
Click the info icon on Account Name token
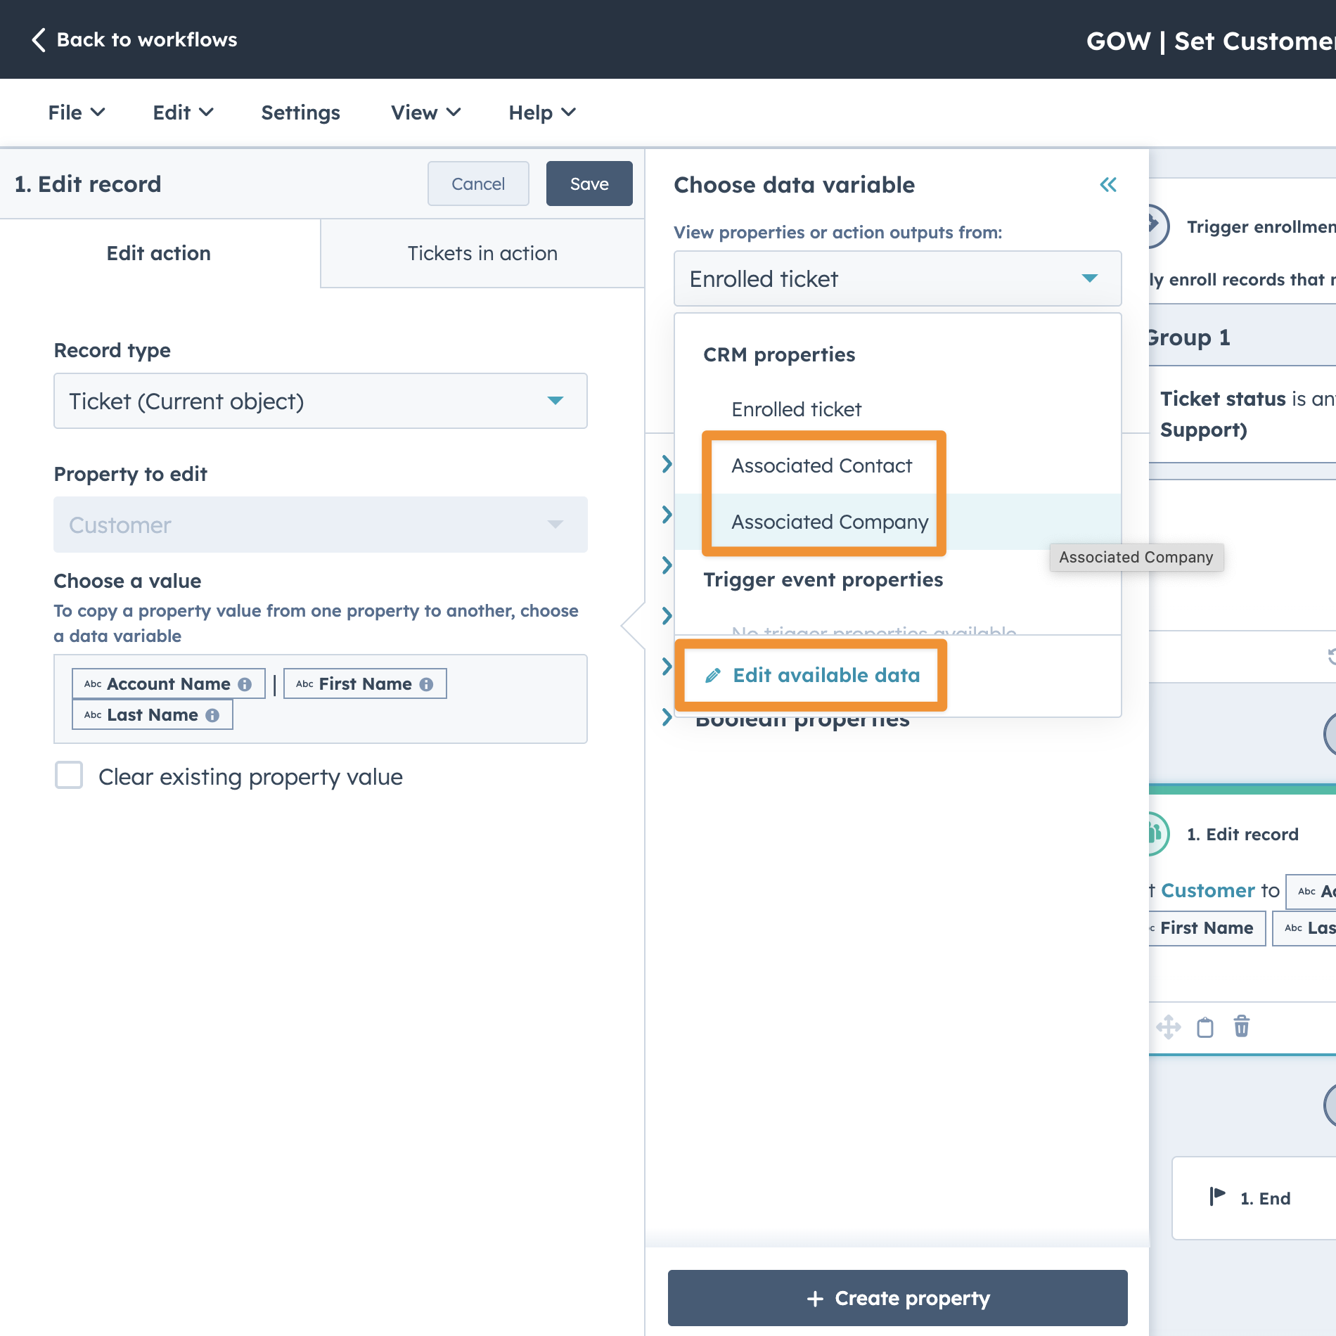pyautogui.click(x=245, y=684)
